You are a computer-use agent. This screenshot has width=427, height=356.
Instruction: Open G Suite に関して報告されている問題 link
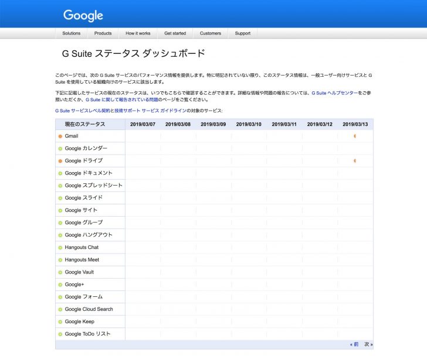122,100
